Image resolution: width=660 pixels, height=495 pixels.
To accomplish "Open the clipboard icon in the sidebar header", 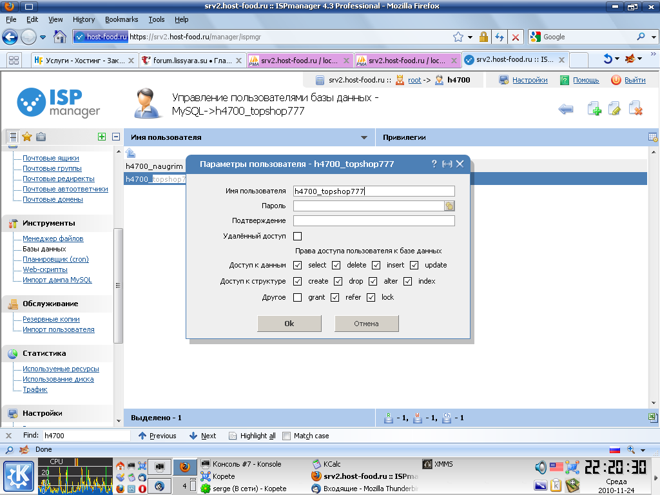I will coord(41,137).
